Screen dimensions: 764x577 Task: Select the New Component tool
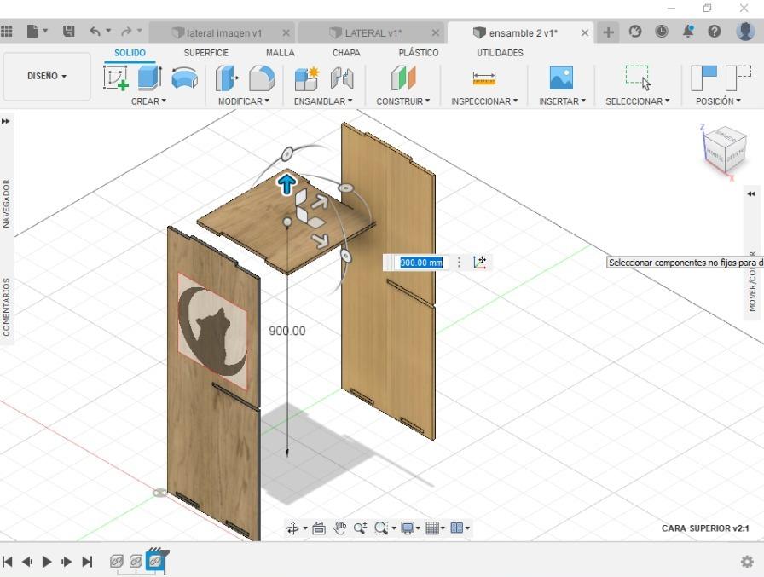[x=307, y=78]
